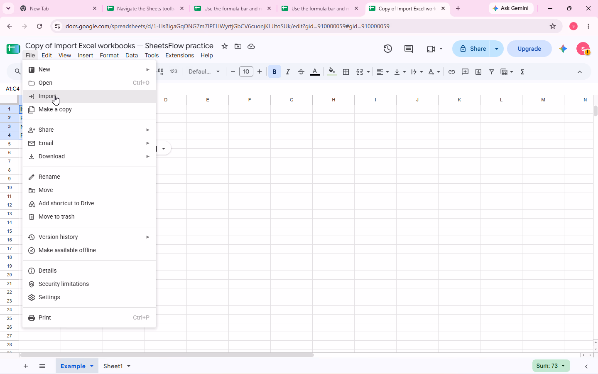Expand the New submenu

(89, 69)
